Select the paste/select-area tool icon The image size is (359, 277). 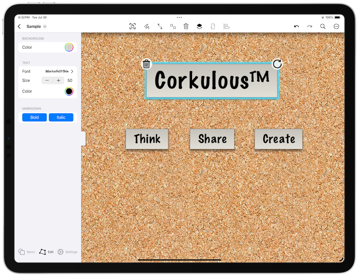[x=132, y=26]
